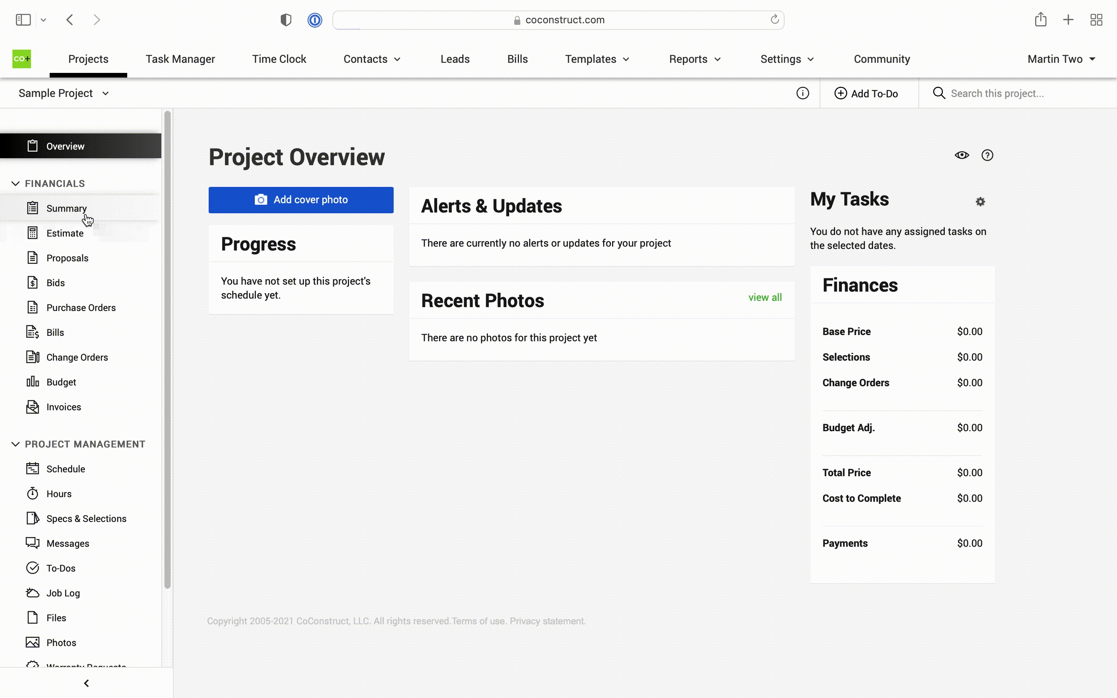Collapse the FINANCIALS section
The image size is (1117, 698).
[x=15, y=183]
